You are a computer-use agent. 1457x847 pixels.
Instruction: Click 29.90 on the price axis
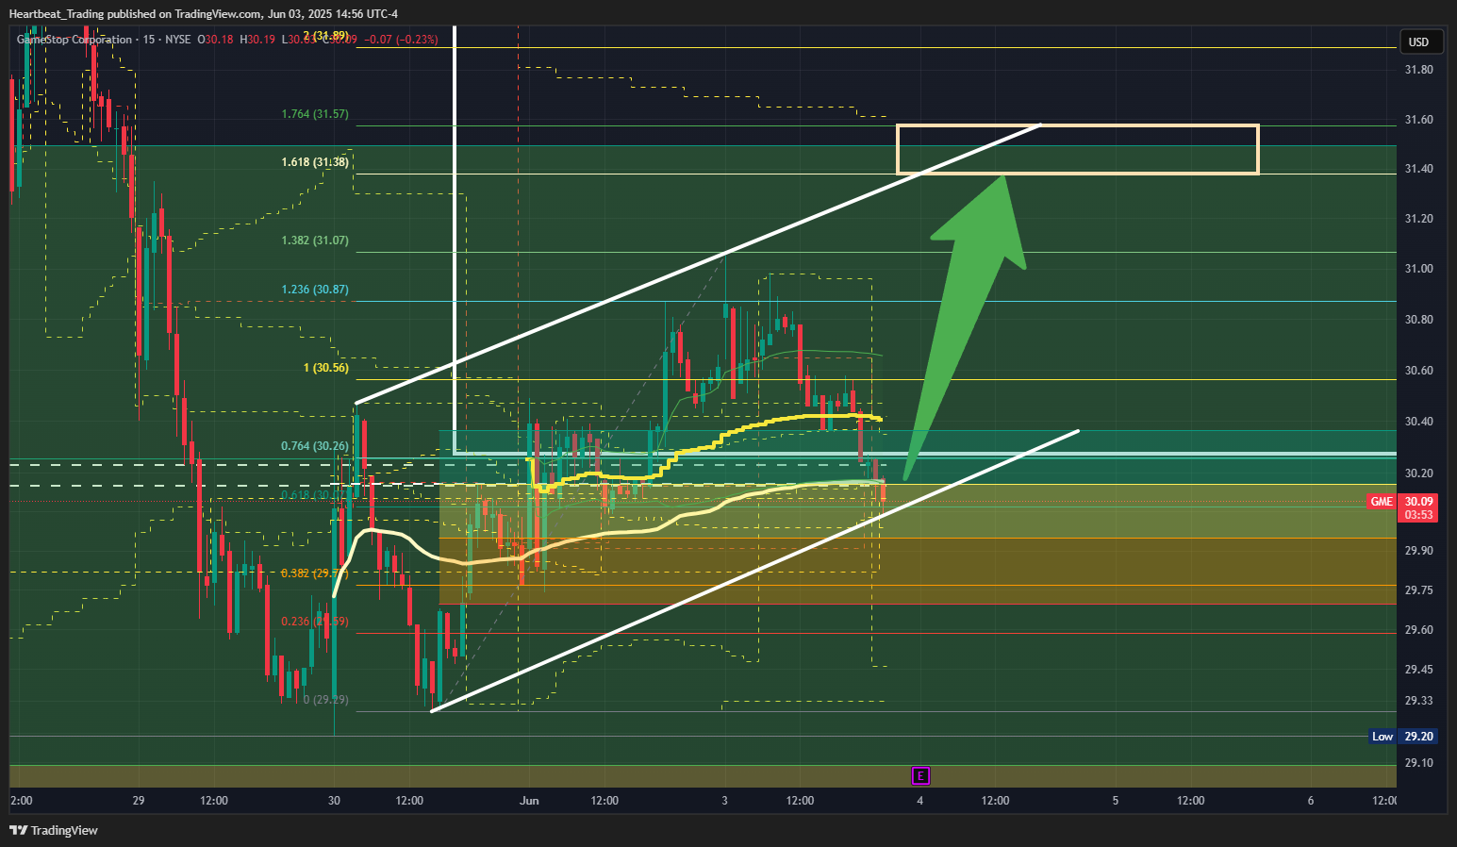(x=1418, y=551)
